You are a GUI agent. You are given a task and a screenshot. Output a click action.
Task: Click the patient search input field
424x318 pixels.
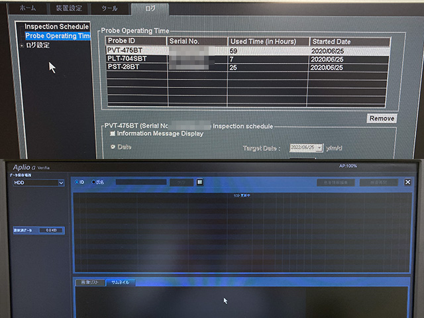141,182
